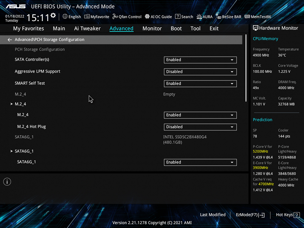Click the 36°C temperature value

pos(282,55)
